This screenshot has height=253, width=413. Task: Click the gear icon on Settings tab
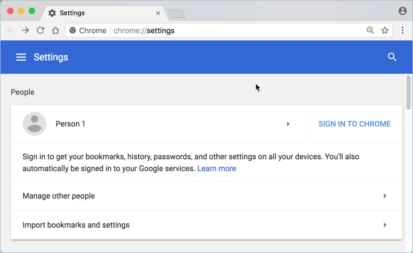coord(52,13)
